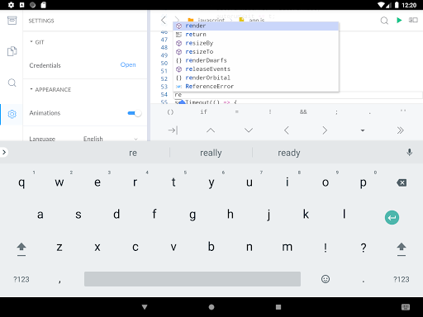Toggle the Animations switch
Image resolution: width=423 pixels, height=317 pixels.
[135, 113]
